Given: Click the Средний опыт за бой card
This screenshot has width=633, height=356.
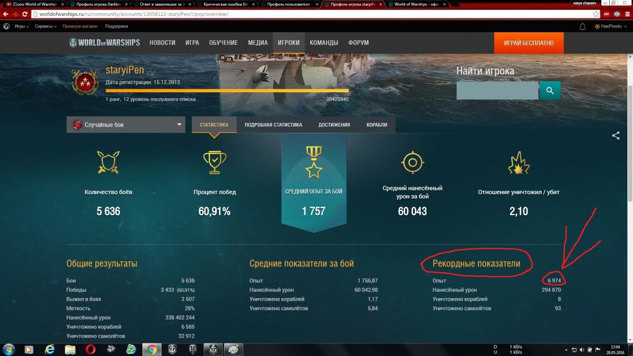Looking at the screenshot, I should (x=314, y=183).
